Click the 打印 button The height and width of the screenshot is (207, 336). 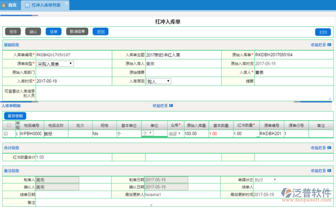tap(323, 32)
